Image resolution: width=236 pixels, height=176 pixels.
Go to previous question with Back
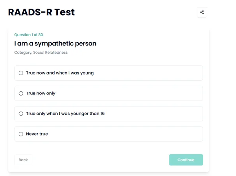click(x=23, y=160)
